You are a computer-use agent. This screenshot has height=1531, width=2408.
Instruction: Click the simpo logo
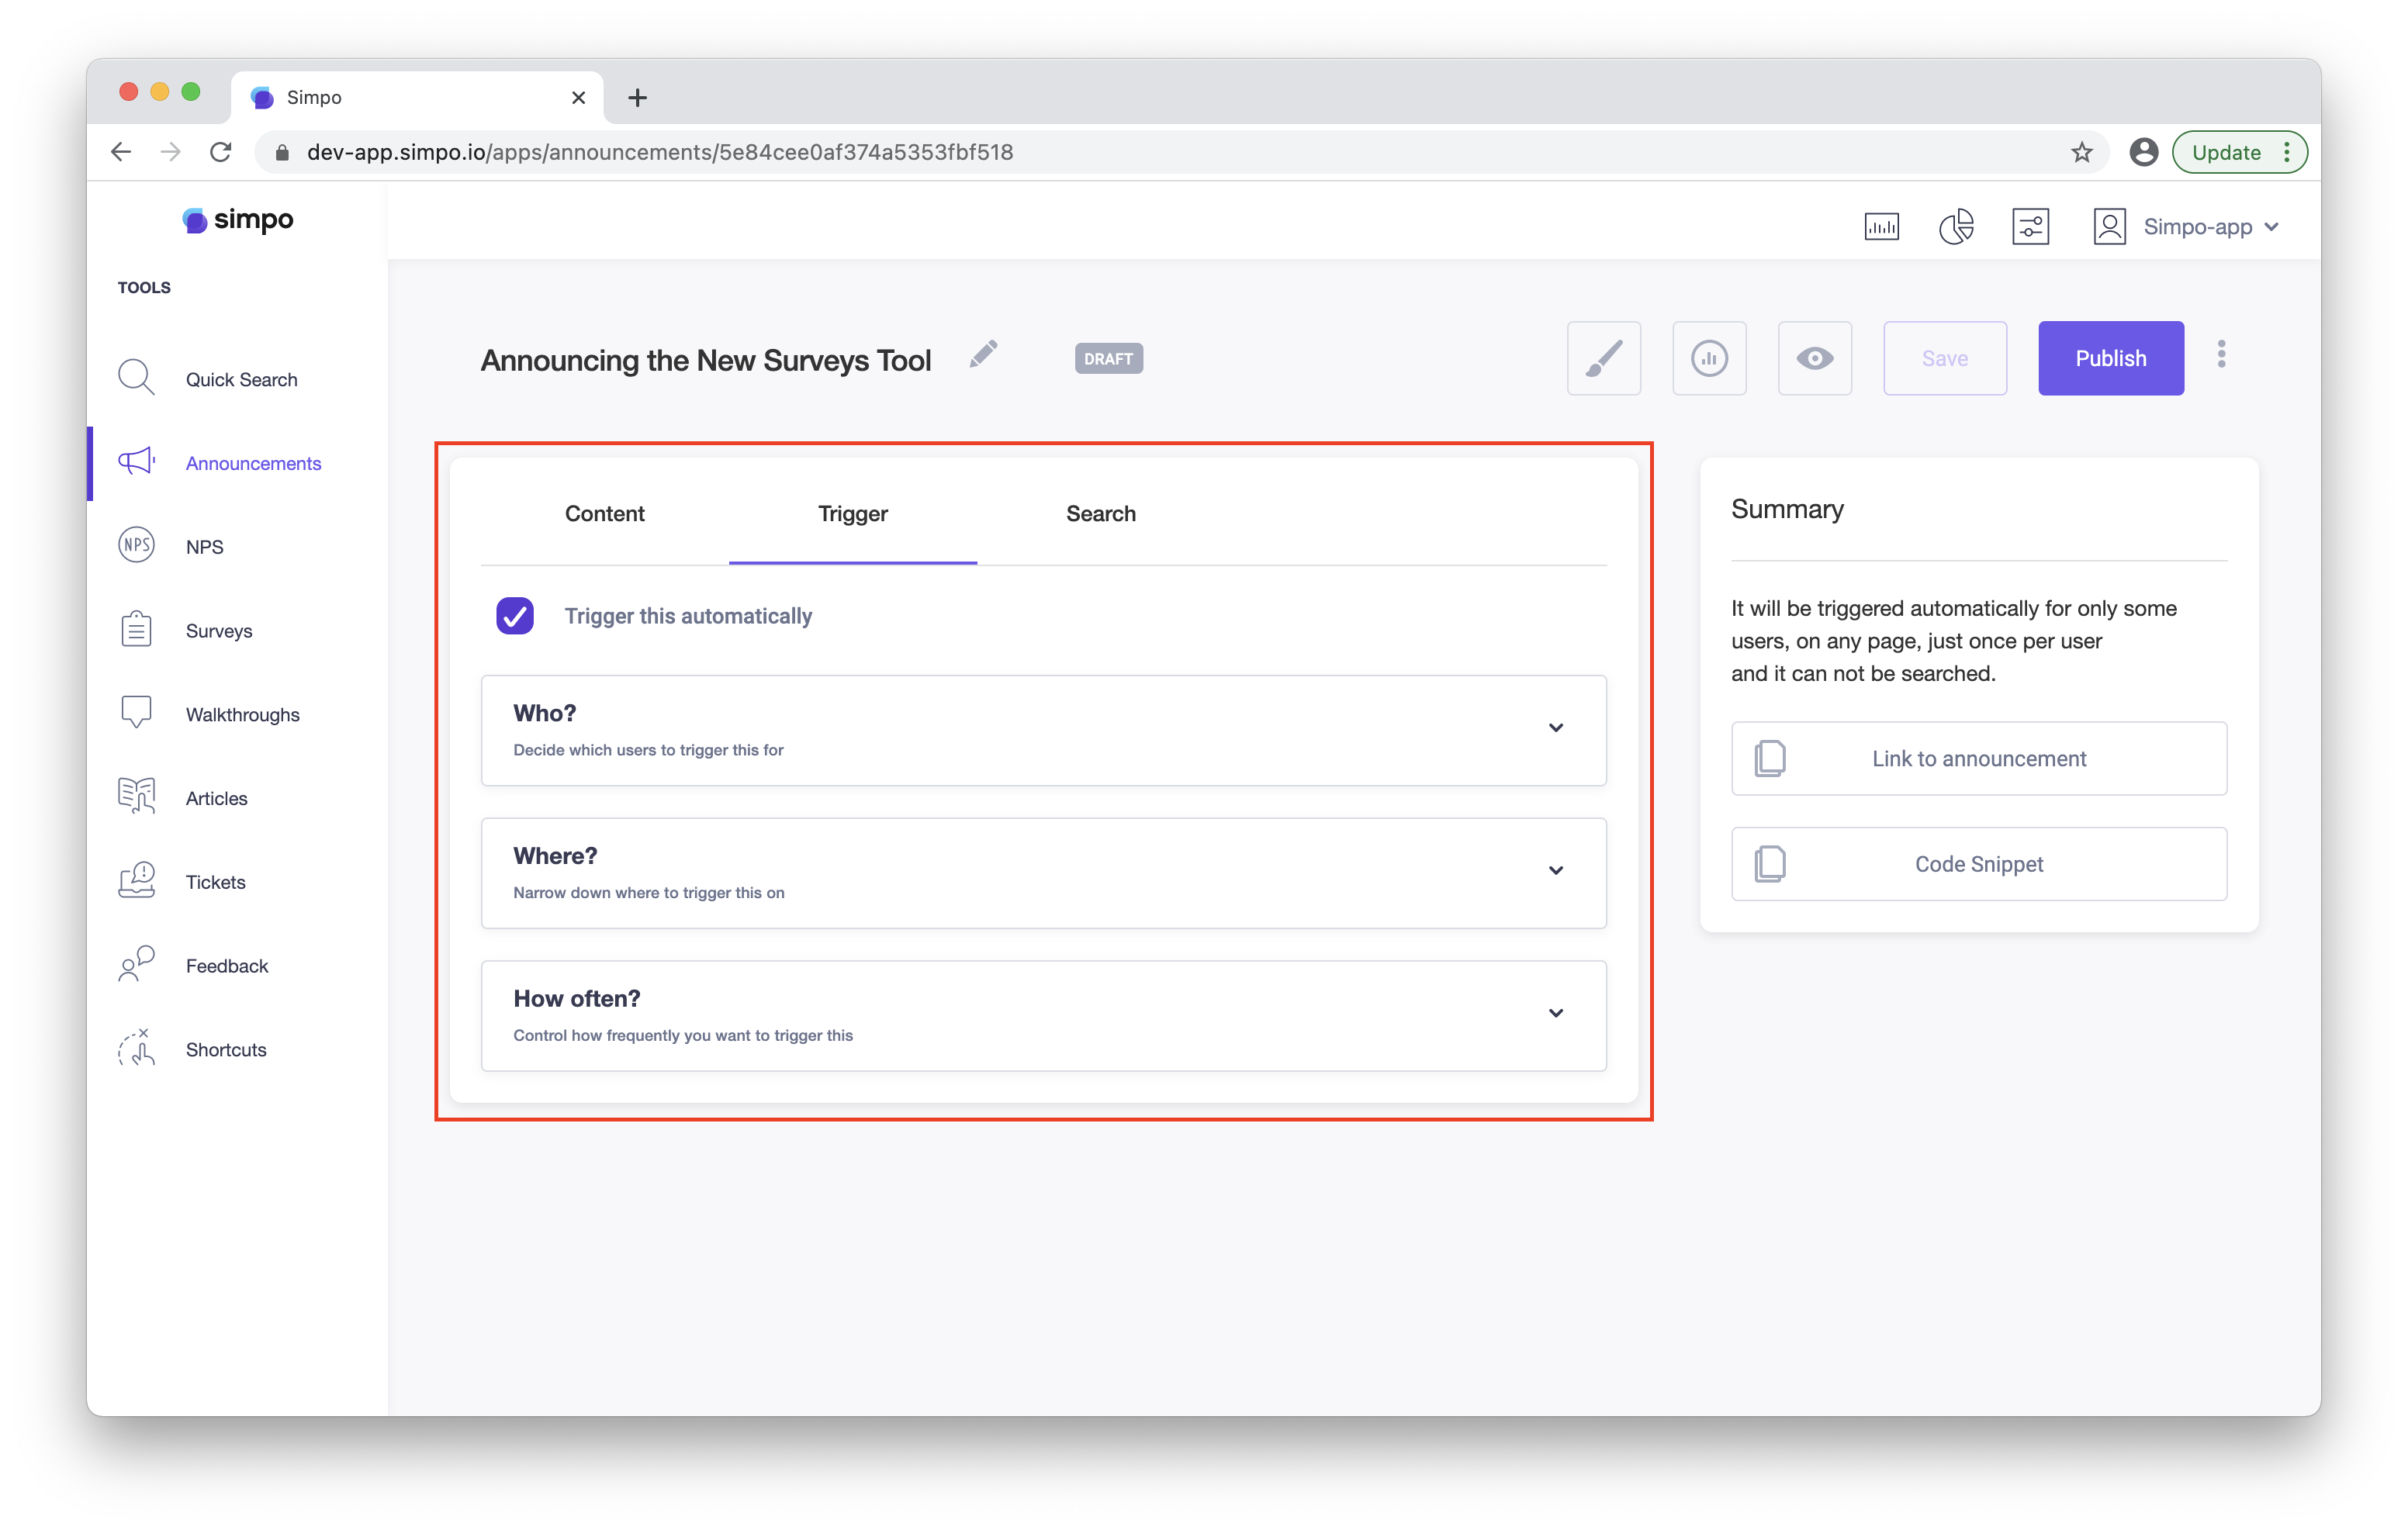coord(238,219)
